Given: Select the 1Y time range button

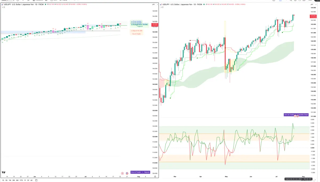Looking at the screenshot, I should [25, 180].
